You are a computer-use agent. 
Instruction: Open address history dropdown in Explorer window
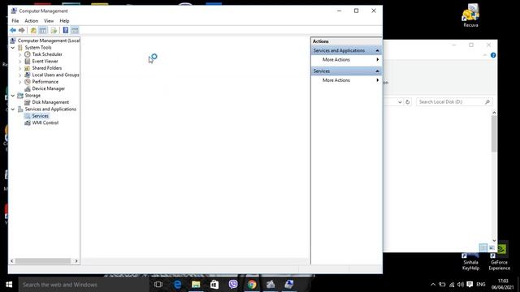tap(400, 102)
